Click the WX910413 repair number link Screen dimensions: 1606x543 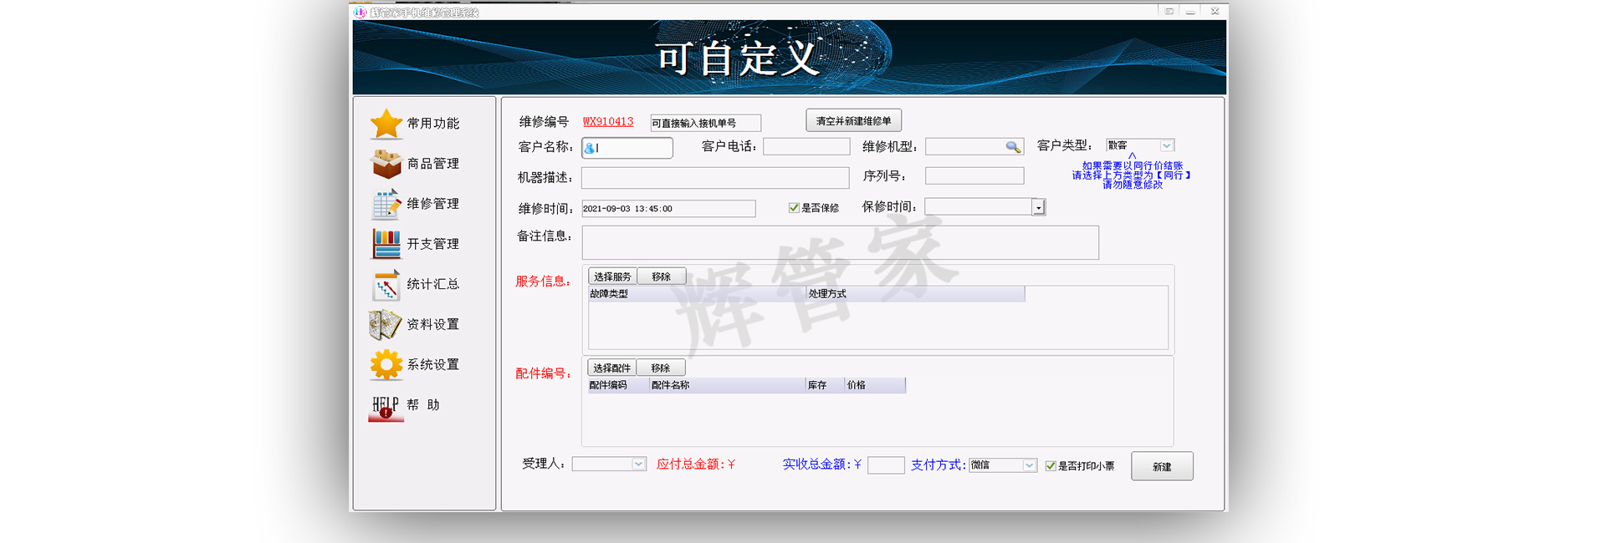pyautogui.click(x=608, y=122)
